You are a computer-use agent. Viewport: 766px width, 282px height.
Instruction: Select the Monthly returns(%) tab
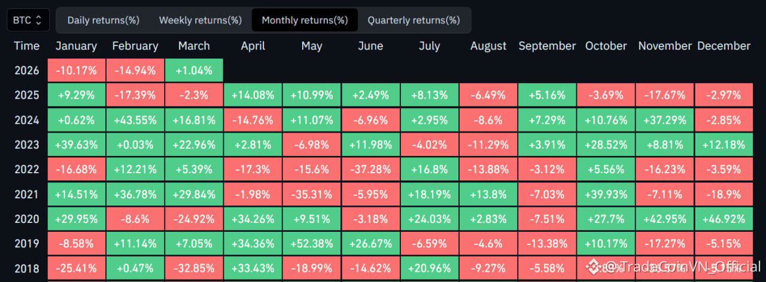pos(305,20)
